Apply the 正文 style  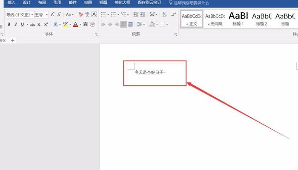pos(192,19)
